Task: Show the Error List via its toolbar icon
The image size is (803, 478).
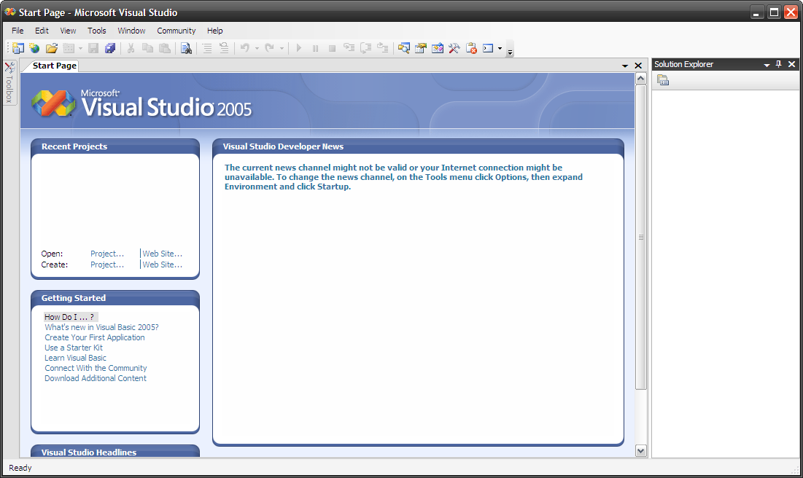Action: click(x=471, y=48)
